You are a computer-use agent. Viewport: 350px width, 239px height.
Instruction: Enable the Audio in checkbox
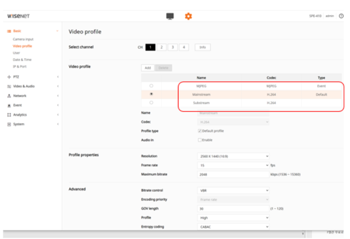tap(200, 140)
